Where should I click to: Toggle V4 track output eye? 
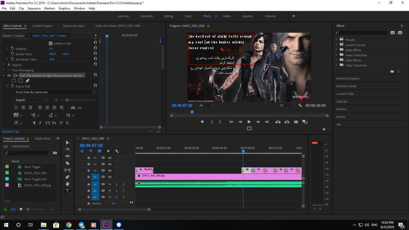point(110,158)
